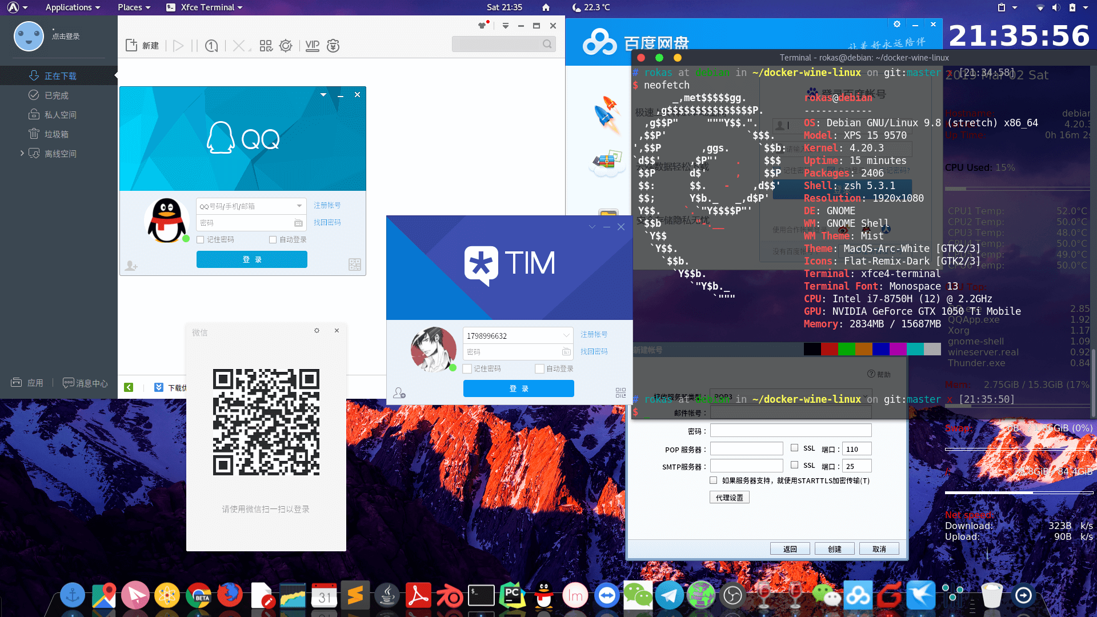This screenshot has height=617, width=1097.
Task: Click the QR code icon in TIM login
Action: click(620, 392)
